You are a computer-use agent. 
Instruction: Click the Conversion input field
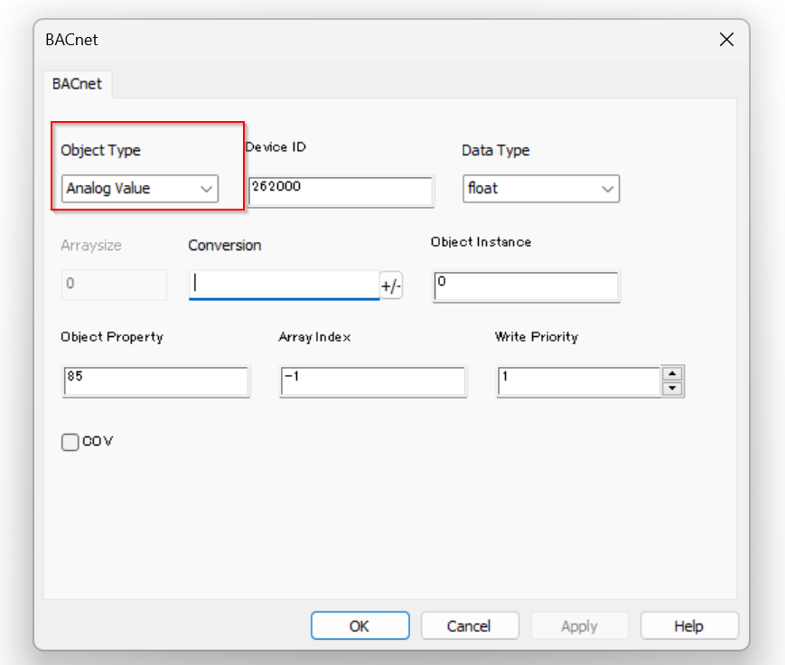point(284,285)
